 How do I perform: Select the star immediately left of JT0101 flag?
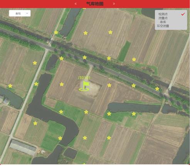[62, 84]
